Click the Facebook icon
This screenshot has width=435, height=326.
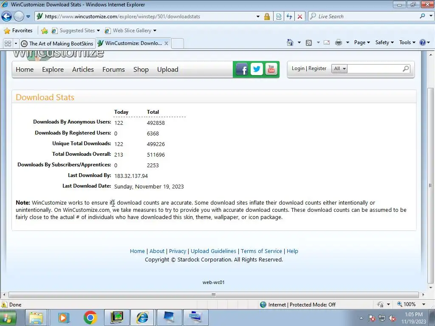[x=242, y=69]
